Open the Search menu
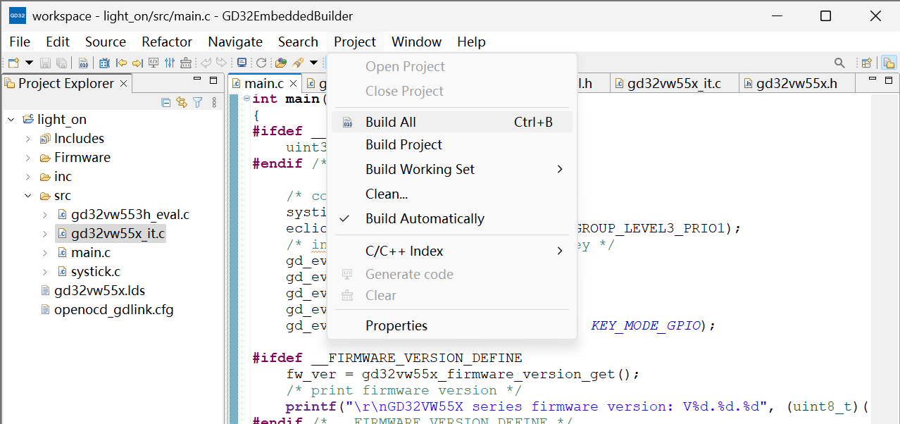The height and width of the screenshot is (424, 900). click(x=298, y=42)
